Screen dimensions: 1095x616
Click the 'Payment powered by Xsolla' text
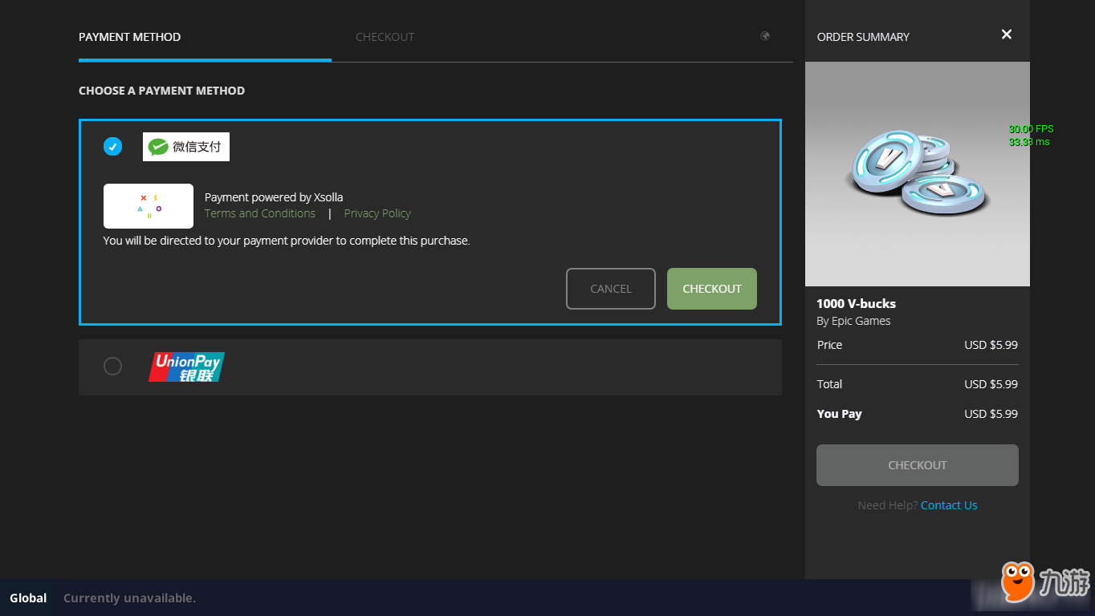[274, 197]
